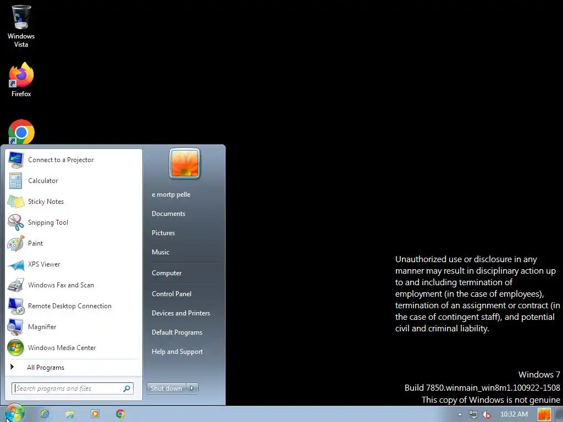Open the e mortp pelle user folder
The width and height of the screenshot is (563, 422).
pyautogui.click(x=171, y=195)
